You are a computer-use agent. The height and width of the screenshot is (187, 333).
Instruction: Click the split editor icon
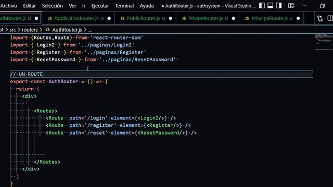(330, 19)
